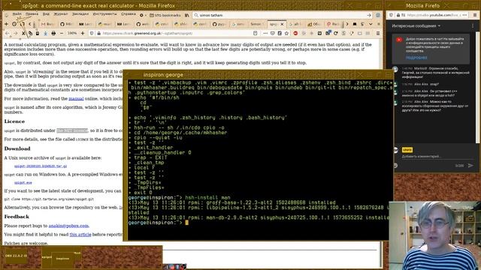
Task: Click the save to Pocket icon
Action: click(272, 33)
